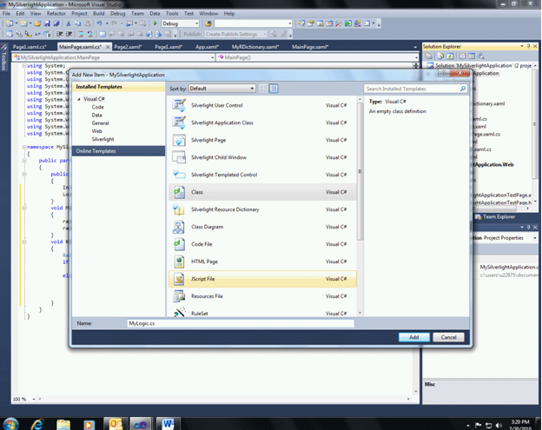Open the File menu
This screenshot has width=542, height=430.
[6, 14]
